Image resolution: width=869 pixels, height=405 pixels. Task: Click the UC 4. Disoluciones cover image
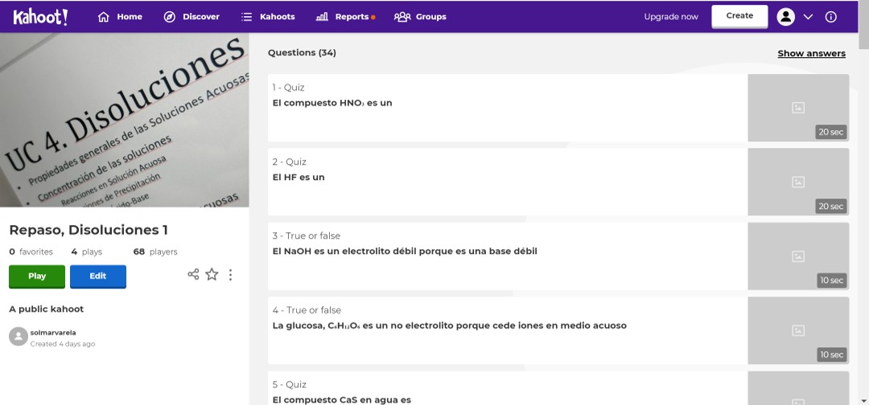124,120
